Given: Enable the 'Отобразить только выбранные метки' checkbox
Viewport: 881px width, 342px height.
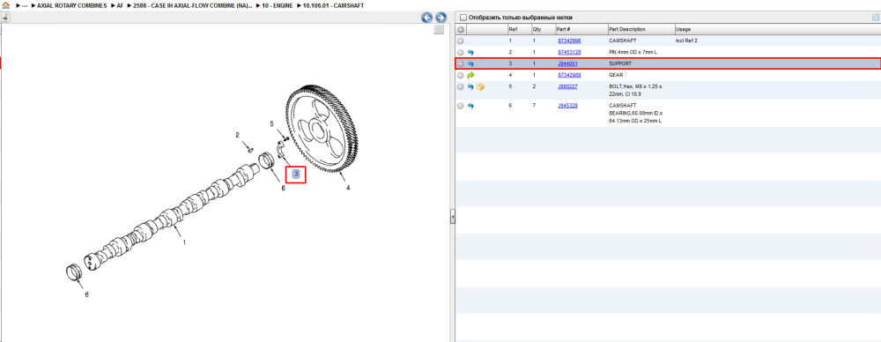Looking at the screenshot, I should tap(463, 18).
